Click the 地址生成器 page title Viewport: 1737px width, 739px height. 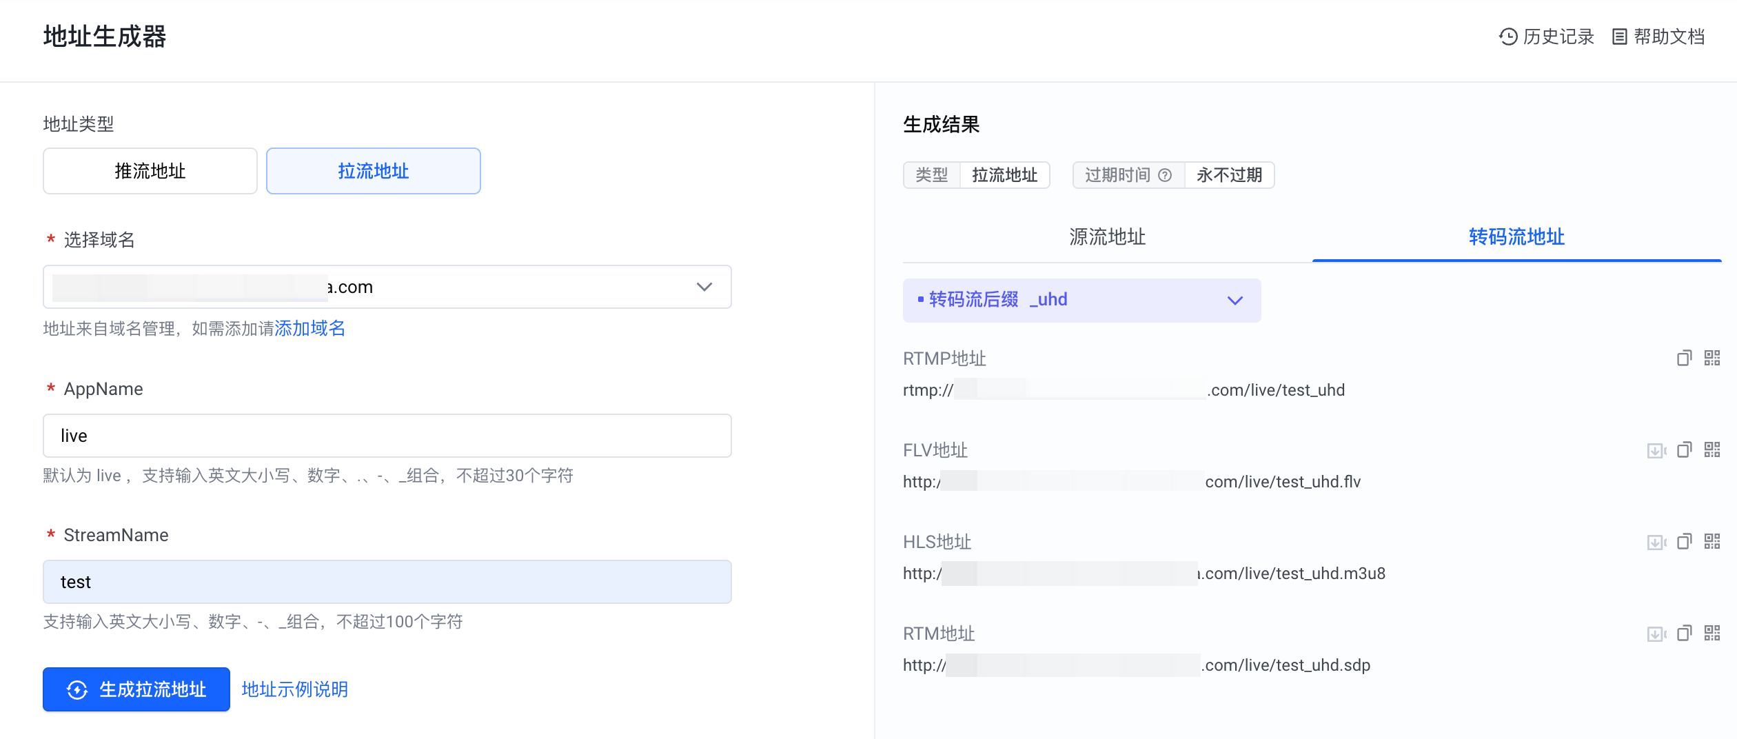[105, 37]
